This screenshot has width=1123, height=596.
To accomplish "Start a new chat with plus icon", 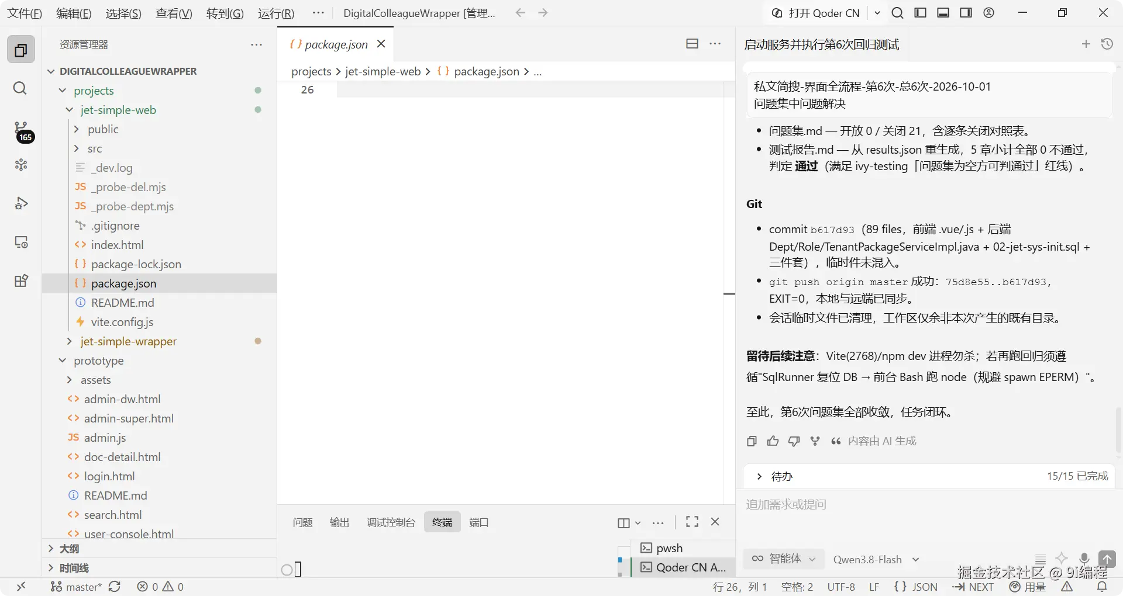I will coord(1086,44).
